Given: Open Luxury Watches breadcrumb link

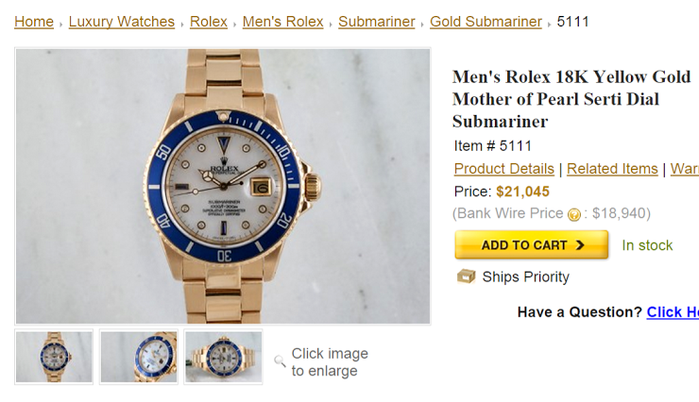Looking at the screenshot, I should click(x=121, y=22).
